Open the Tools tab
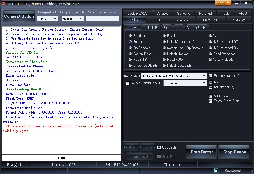 pyautogui.click(x=225, y=14)
